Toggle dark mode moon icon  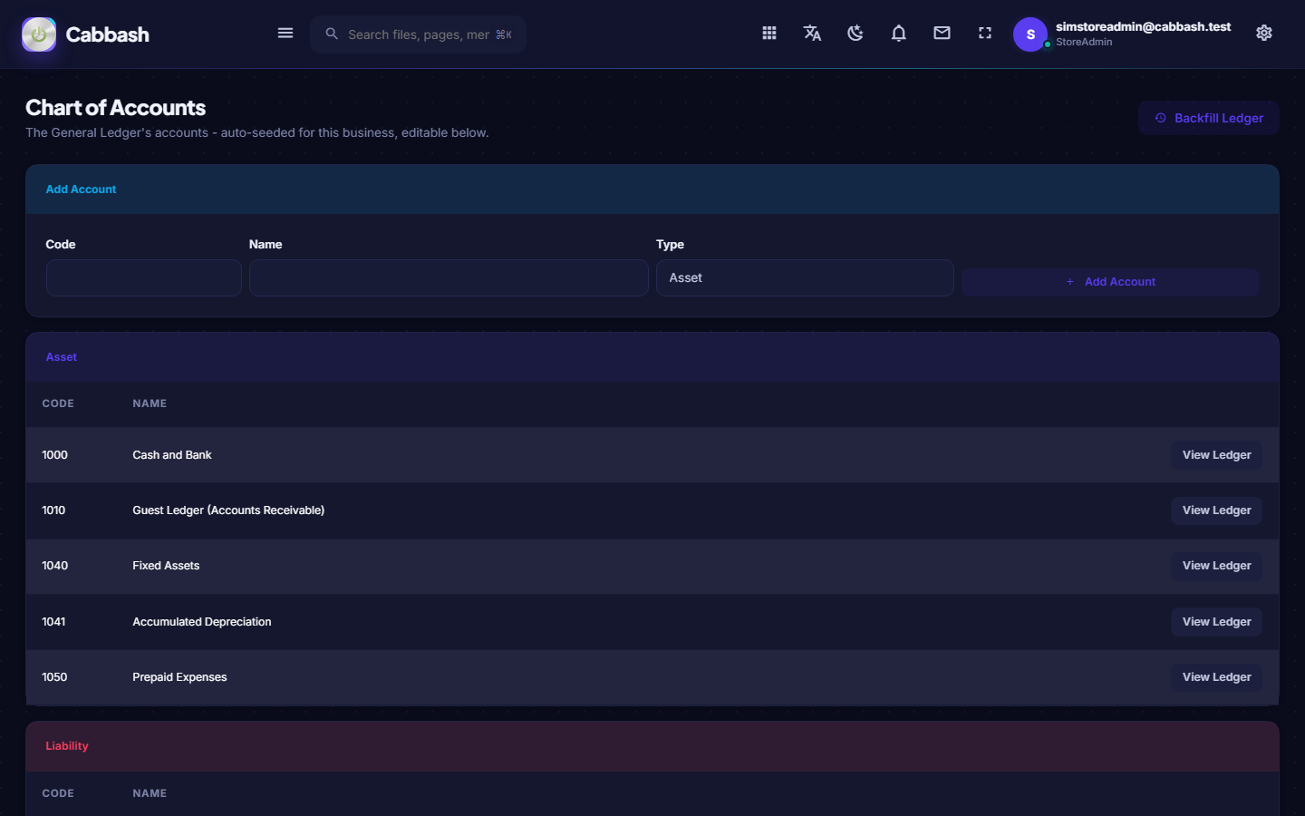pyautogui.click(x=855, y=34)
